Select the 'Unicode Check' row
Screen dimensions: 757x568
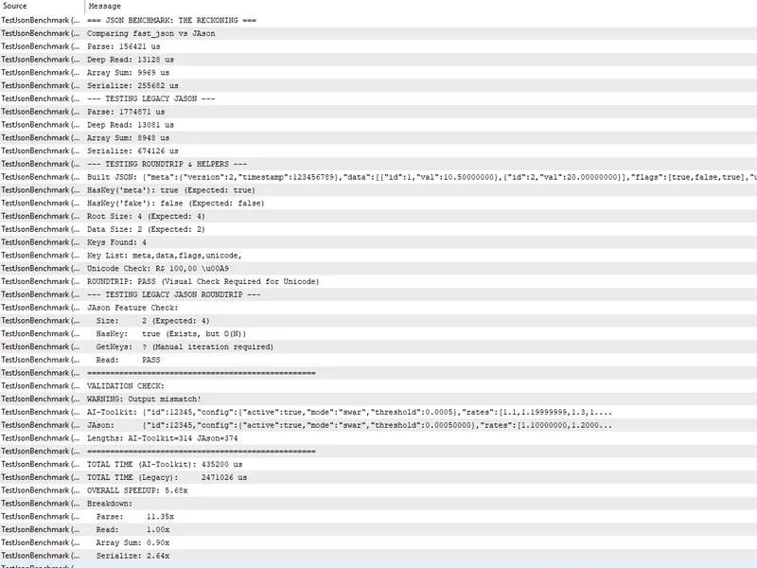tap(378, 268)
